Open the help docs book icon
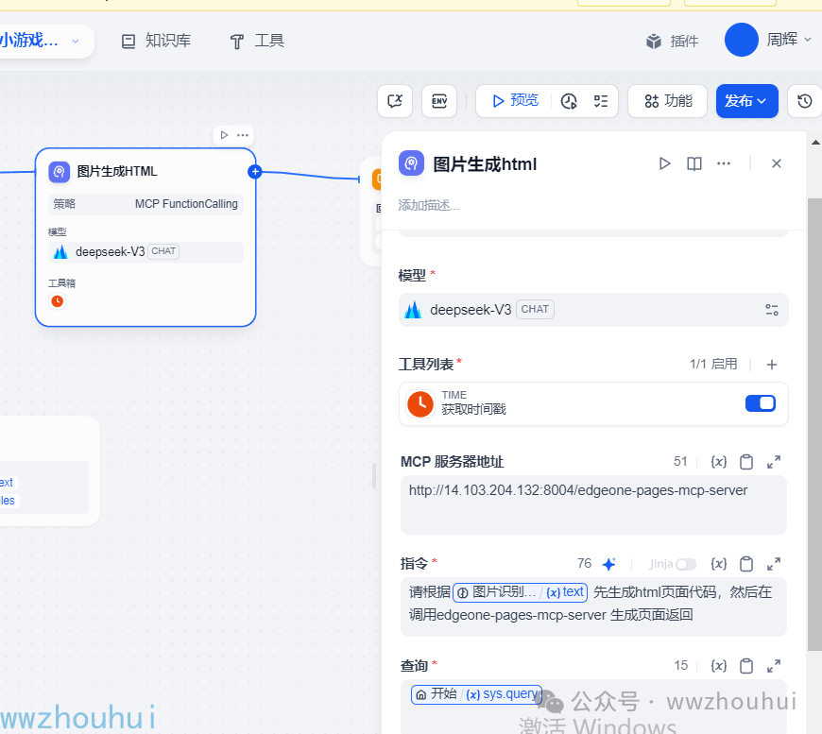This screenshot has width=822, height=734. coord(694,163)
